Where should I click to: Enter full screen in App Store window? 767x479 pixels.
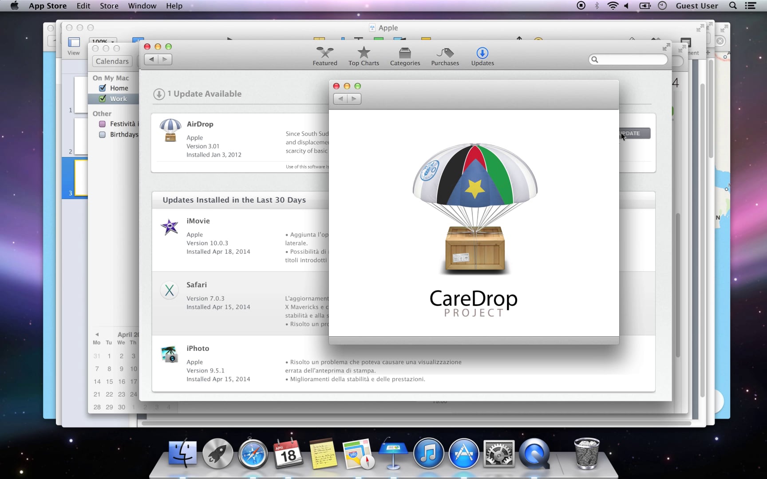tap(666, 47)
